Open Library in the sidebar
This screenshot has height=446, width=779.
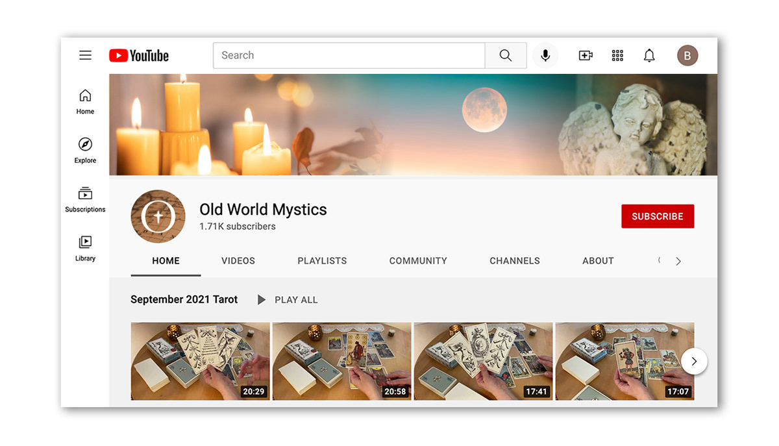tap(85, 249)
